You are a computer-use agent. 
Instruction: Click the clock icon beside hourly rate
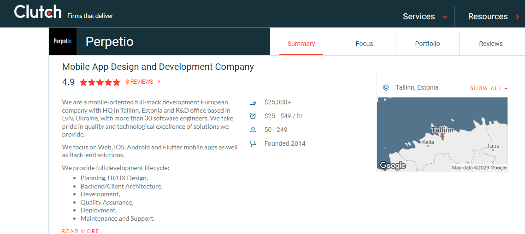253,116
